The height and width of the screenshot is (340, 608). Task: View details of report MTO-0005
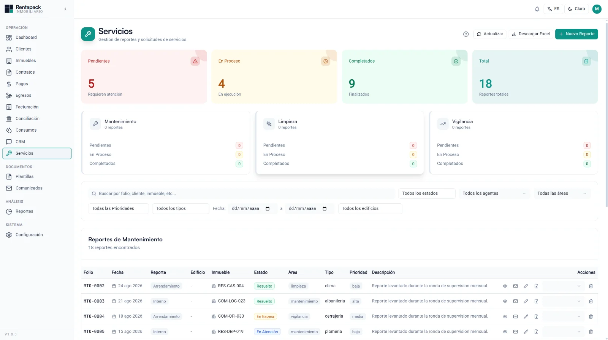click(505, 332)
